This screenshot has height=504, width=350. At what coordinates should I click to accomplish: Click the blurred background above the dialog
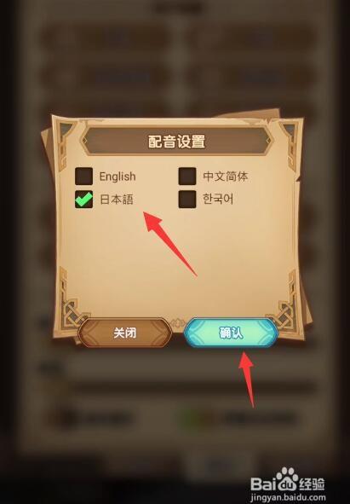(x=175, y=58)
